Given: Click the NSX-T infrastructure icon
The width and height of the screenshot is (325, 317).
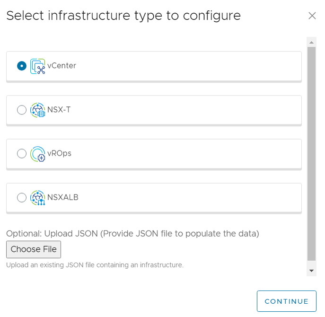Looking at the screenshot, I should pos(37,110).
